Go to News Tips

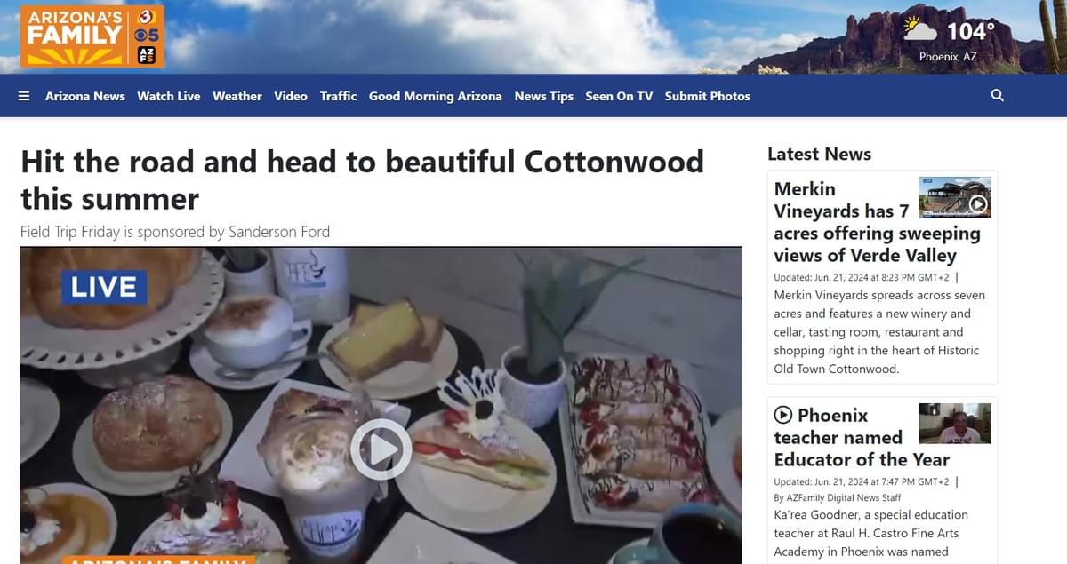[544, 96]
